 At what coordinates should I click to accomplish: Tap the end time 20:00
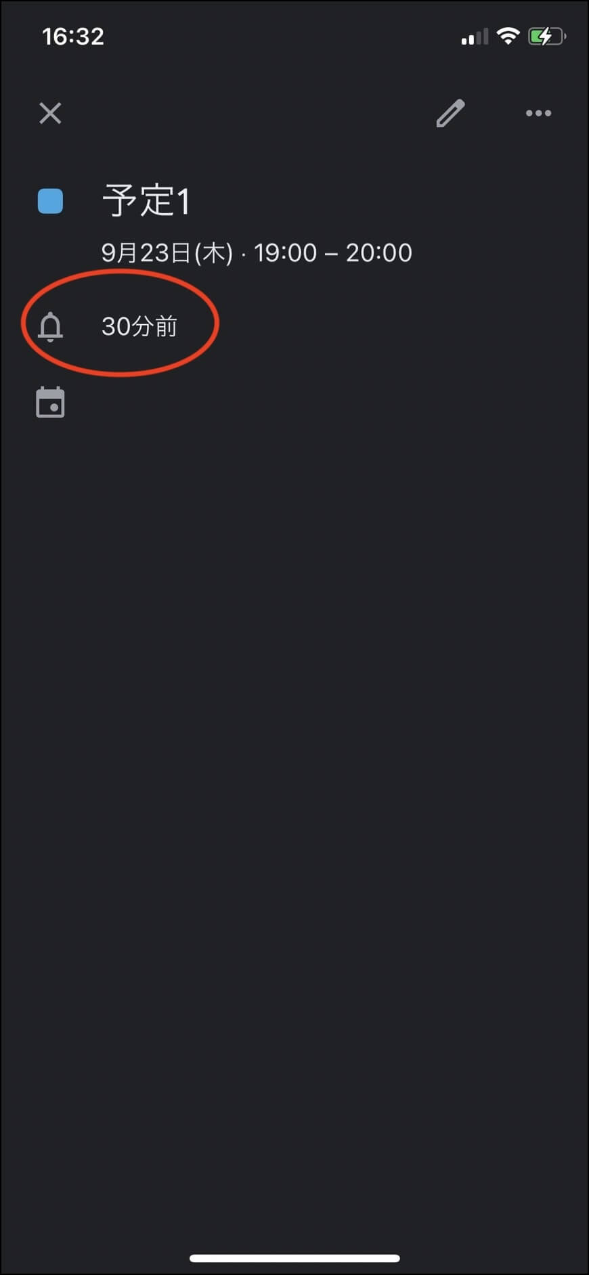379,253
